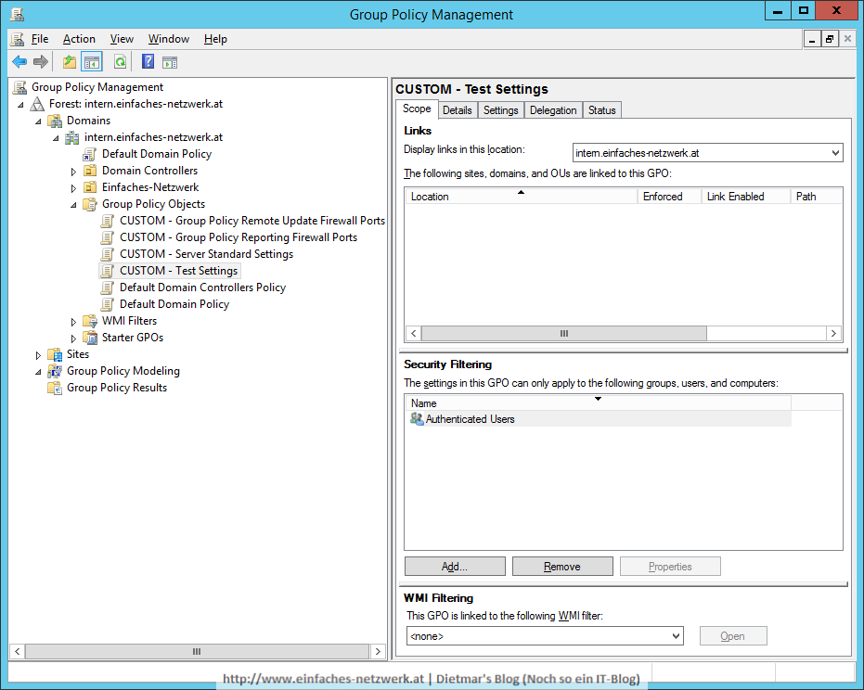Image resolution: width=864 pixels, height=690 pixels.
Task: Click the CUSTOM - Server Standard Settings scroll icon
Action: point(108,254)
